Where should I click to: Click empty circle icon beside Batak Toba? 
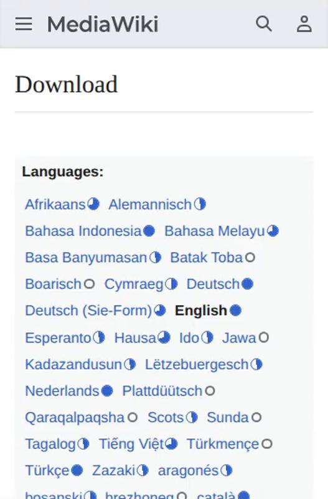[x=250, y=257]
